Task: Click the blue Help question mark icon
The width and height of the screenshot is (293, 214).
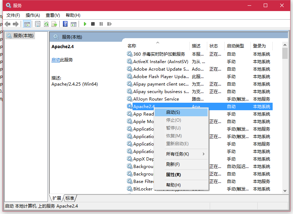Action: click(x=65, y=24)
